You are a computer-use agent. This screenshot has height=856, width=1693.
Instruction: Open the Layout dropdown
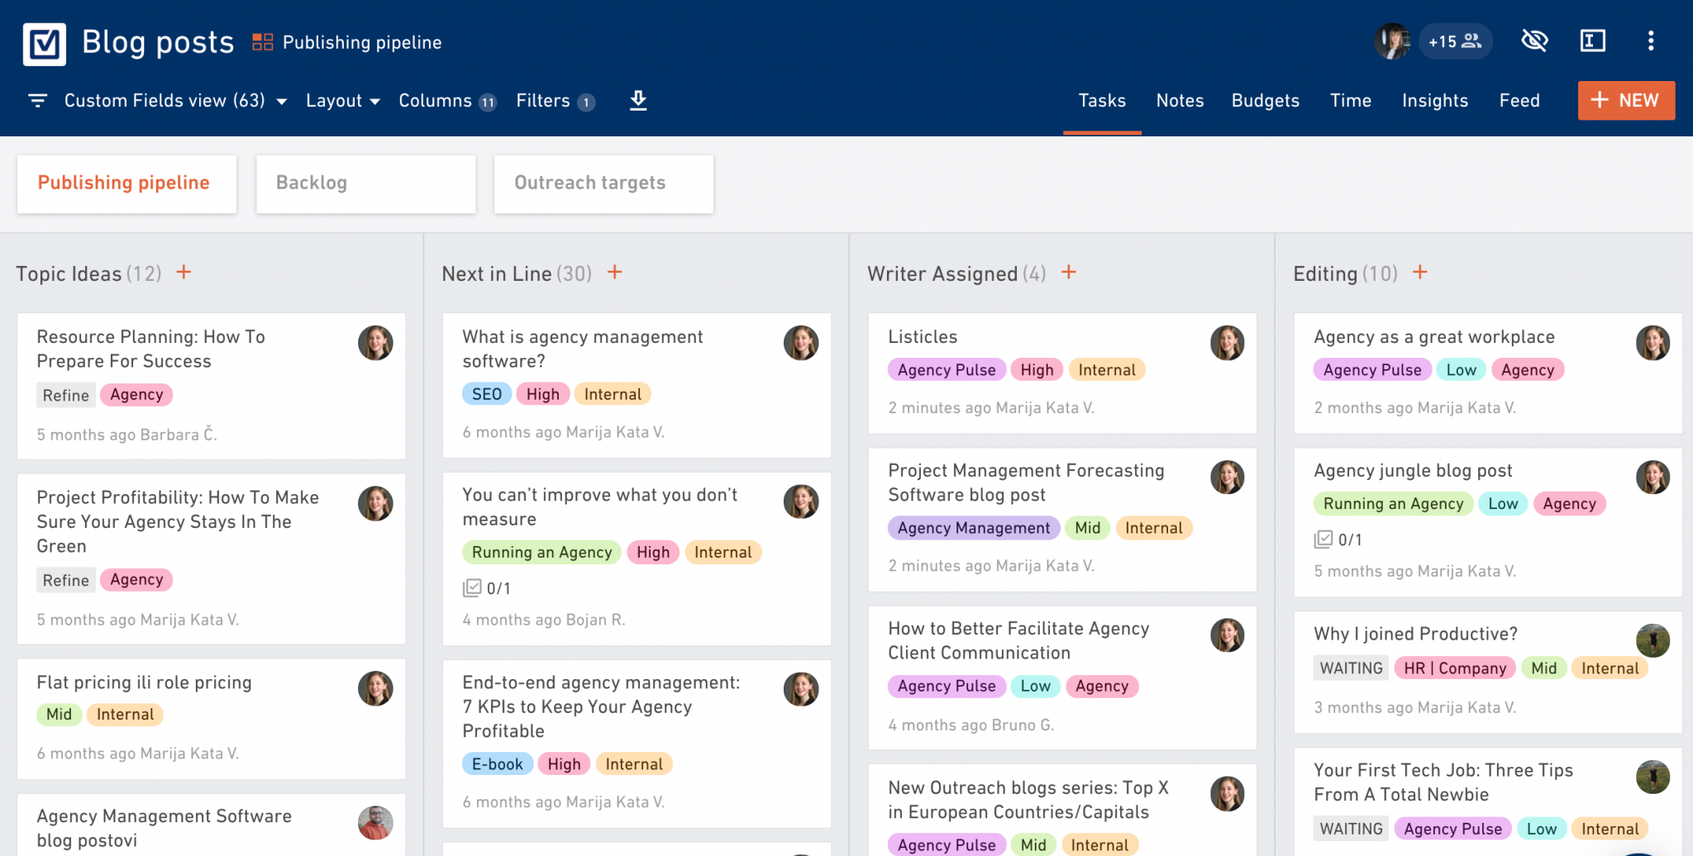[343, 101]
